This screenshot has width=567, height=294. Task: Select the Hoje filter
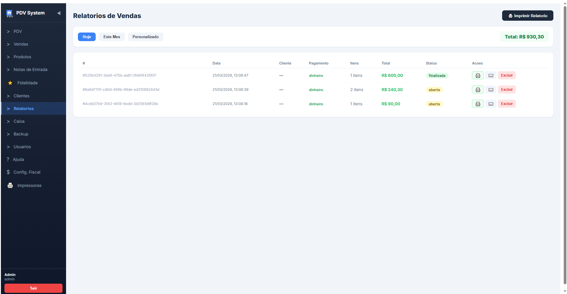coord(87,37)
